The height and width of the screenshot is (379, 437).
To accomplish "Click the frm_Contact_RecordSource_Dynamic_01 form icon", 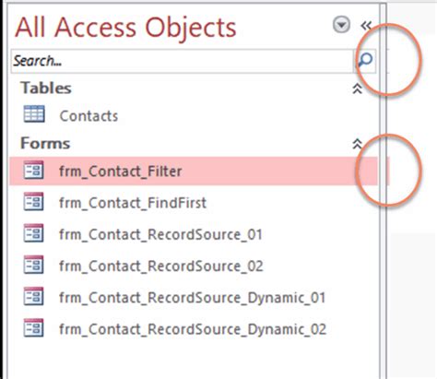I will (x=34, y=296).
